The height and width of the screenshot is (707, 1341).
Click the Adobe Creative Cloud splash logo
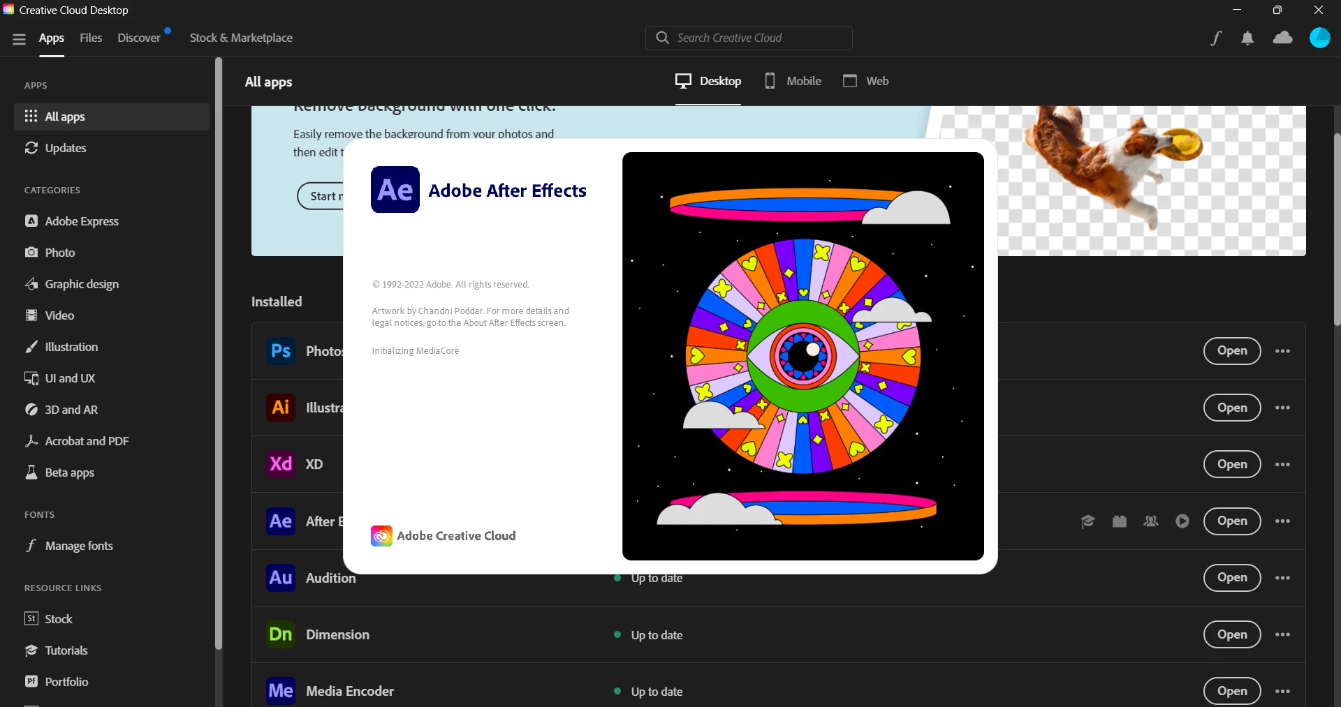pyautogui.click(x=443, y=536)
